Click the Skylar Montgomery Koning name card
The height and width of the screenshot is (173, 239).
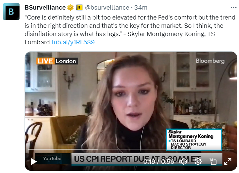pyautogui.click(x=194, y=140)
